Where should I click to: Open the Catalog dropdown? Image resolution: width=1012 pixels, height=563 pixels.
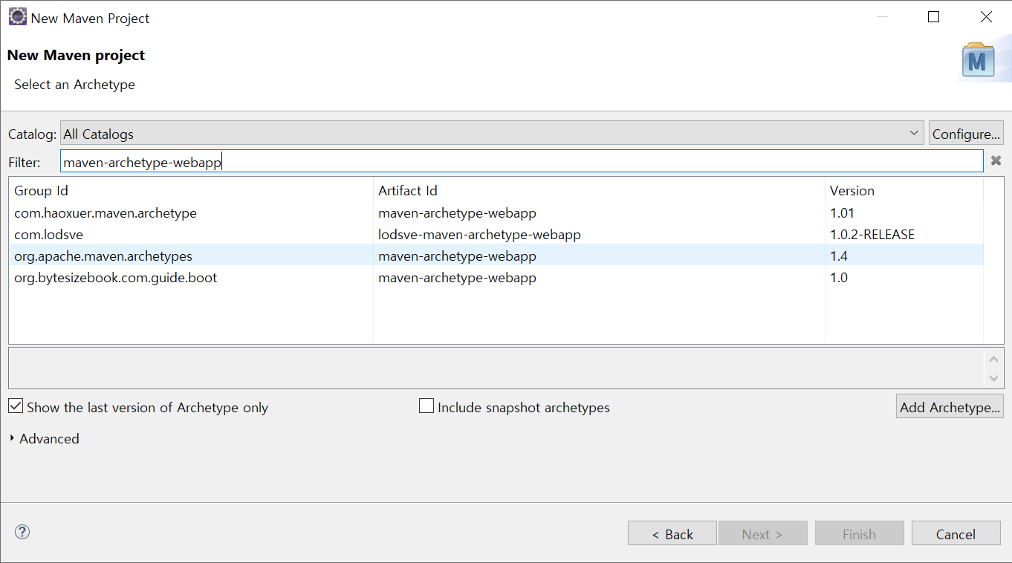point(492,134)
